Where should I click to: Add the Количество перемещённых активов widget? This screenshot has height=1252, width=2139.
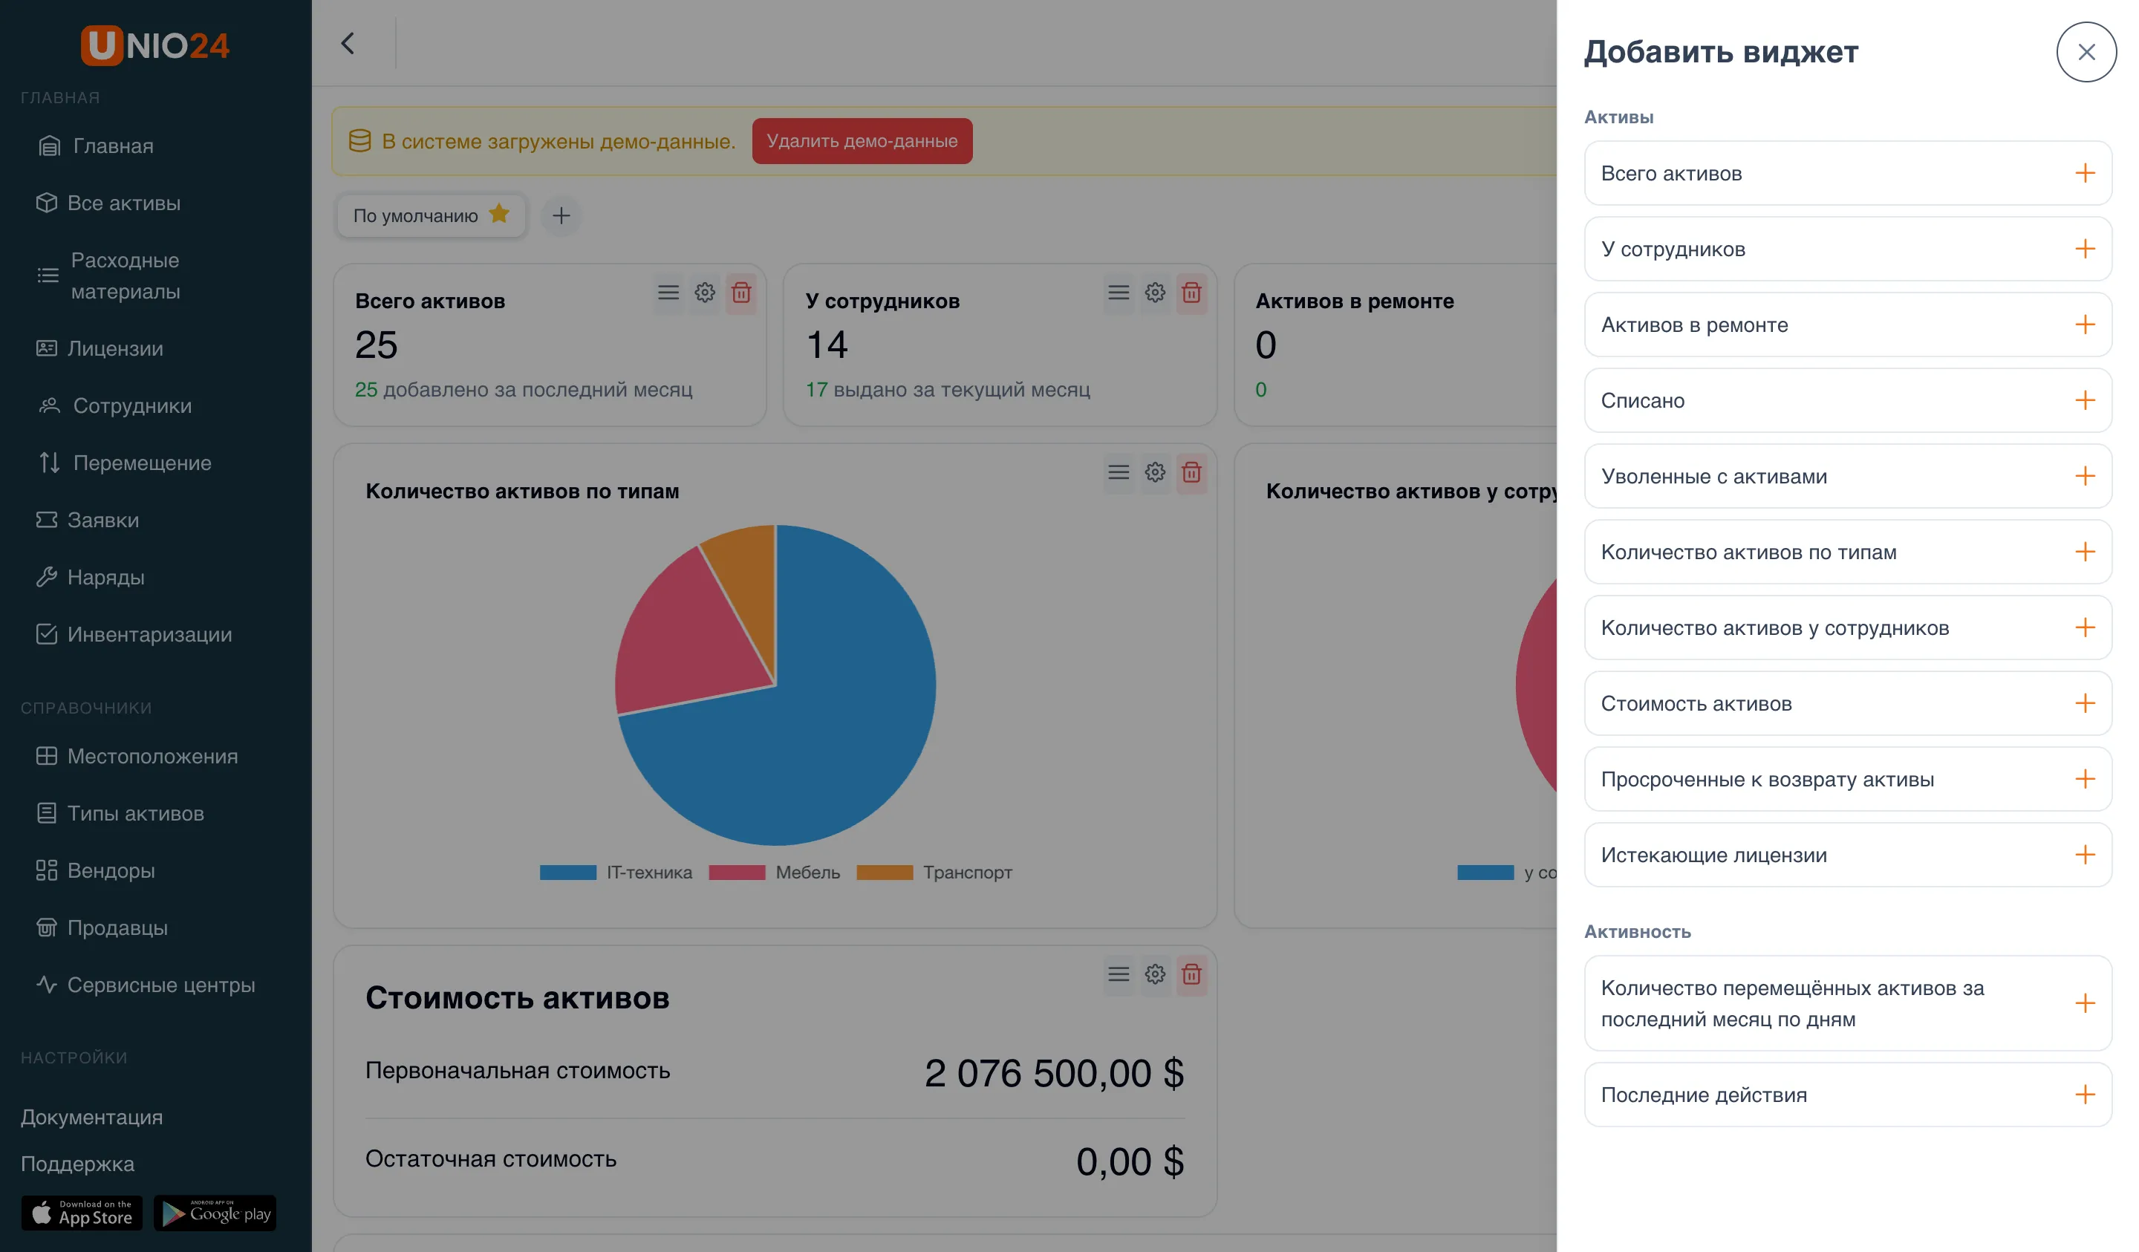click(2085, 1003)
